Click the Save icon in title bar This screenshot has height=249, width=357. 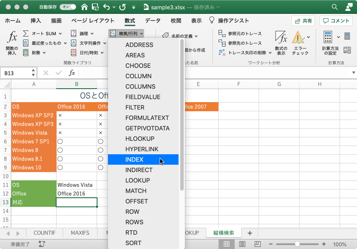[x=95, y=7]
